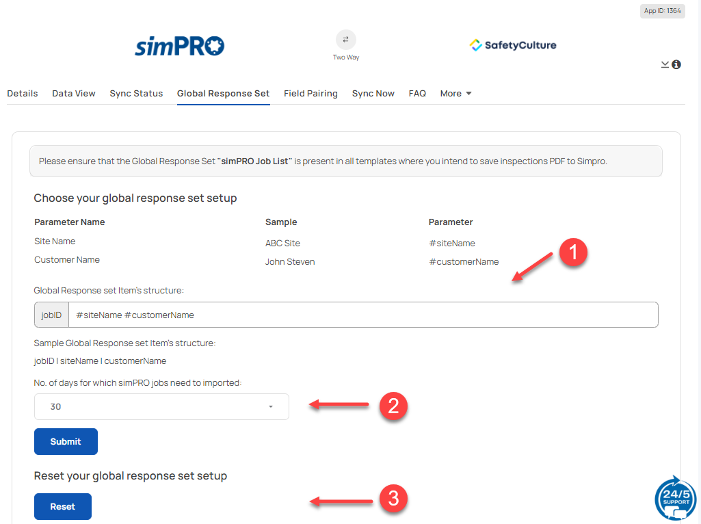The width and height of the screenshot is (701, 524).
Task: Open the info icon in the header
Action: pyautogui.click(x=676, y=64)
